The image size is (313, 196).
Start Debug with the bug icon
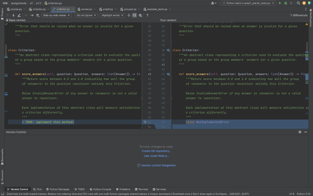[x=285, y=3]
